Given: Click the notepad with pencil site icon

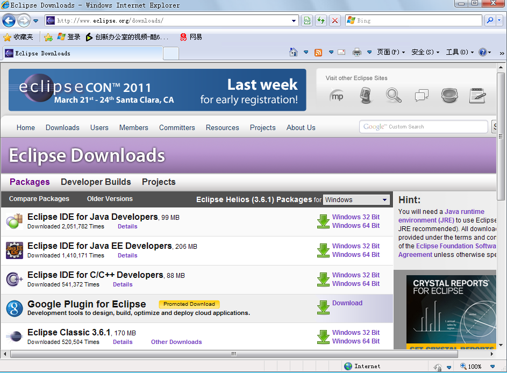Looking at the screenshot, I should [x=477, y=96].
